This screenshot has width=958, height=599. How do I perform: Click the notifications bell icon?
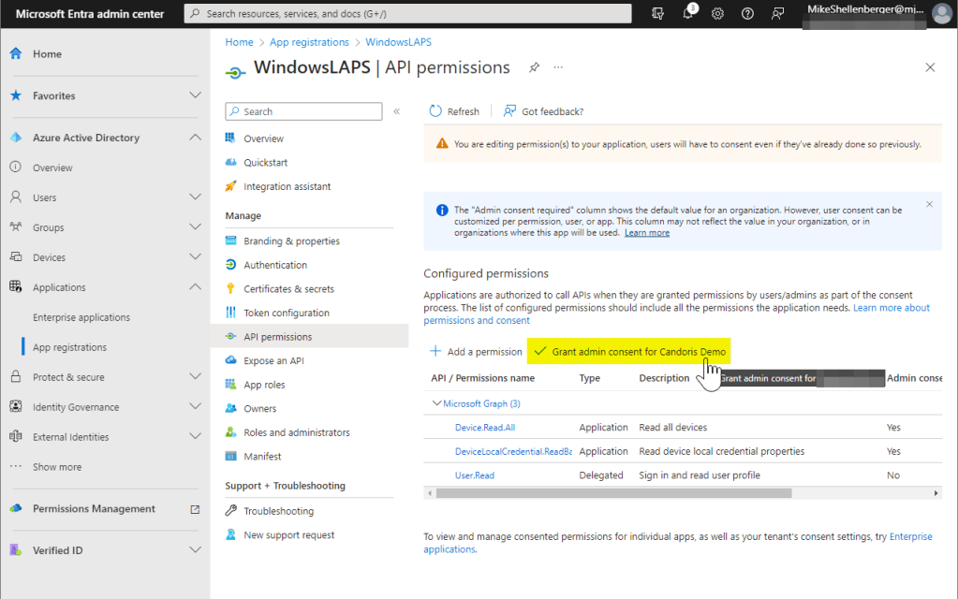click(x=688, y=14)
